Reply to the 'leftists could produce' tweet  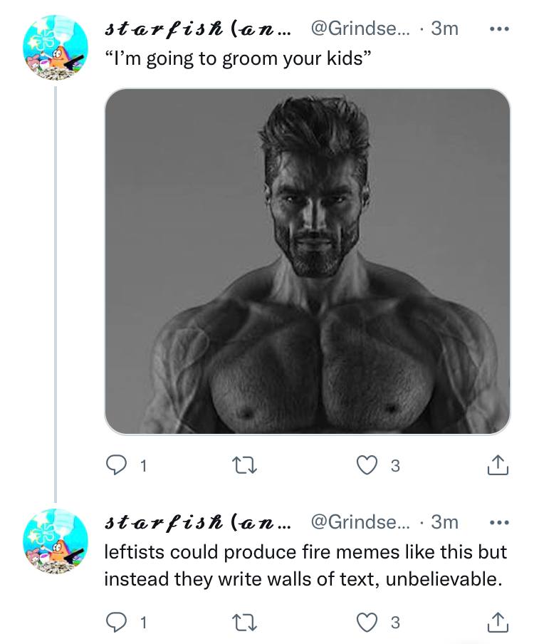(116, 622)
